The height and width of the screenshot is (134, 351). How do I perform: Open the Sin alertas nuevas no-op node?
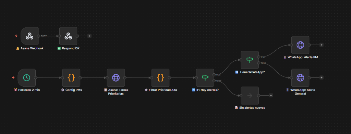[x=250, y=96]
